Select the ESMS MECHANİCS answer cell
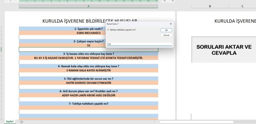 pyautogui.click(x=88, y=33)
